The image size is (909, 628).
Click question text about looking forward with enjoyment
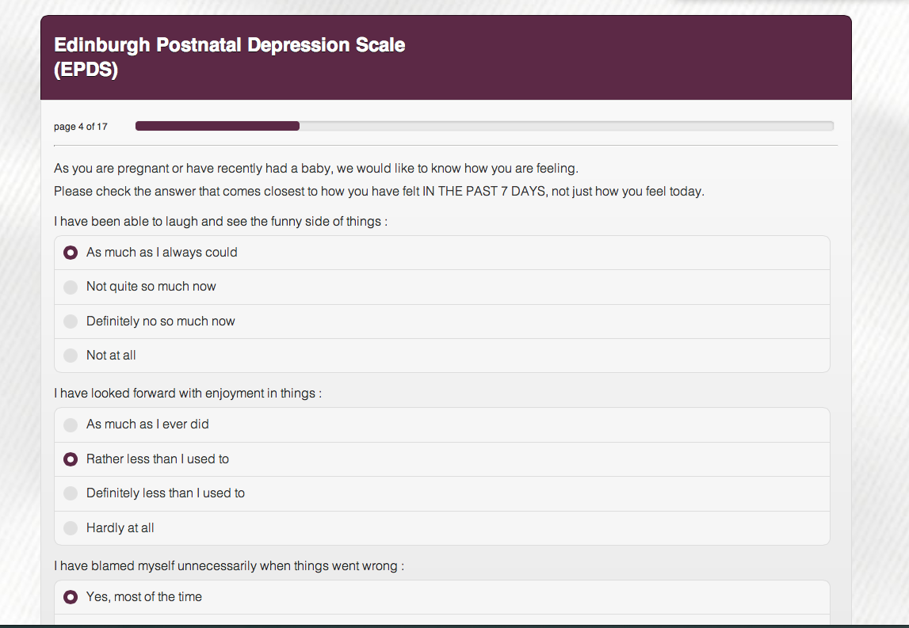188,394
